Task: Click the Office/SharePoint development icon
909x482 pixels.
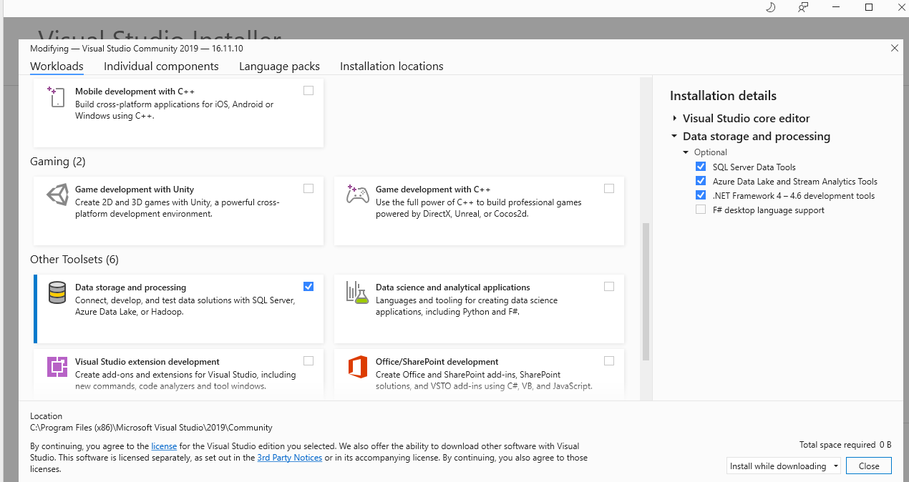Action: [357, 367]
